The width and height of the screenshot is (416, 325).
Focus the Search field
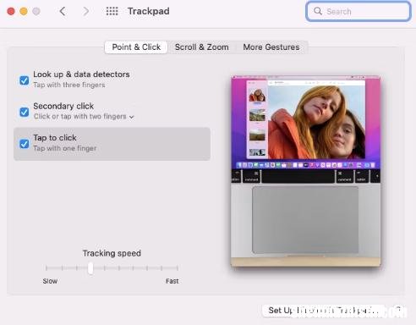[359, 11]
